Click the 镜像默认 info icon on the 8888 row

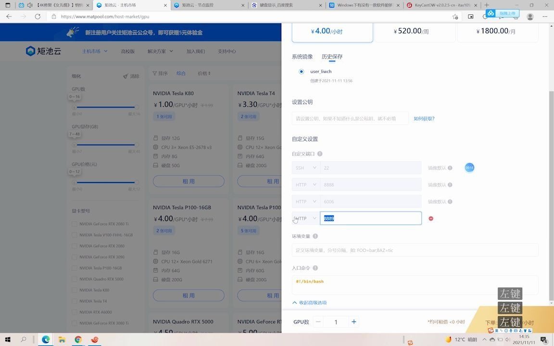450,185
